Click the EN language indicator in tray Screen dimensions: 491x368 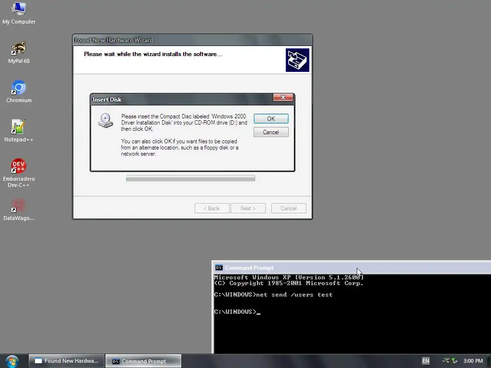point(426,361)
